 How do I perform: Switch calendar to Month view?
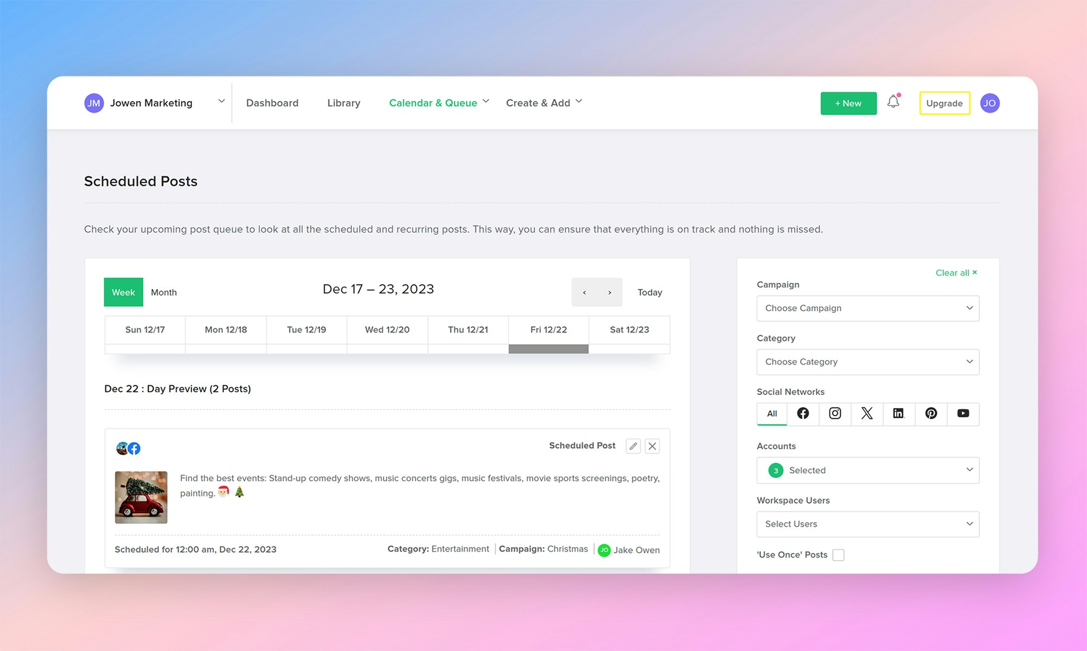click(164, 292)
